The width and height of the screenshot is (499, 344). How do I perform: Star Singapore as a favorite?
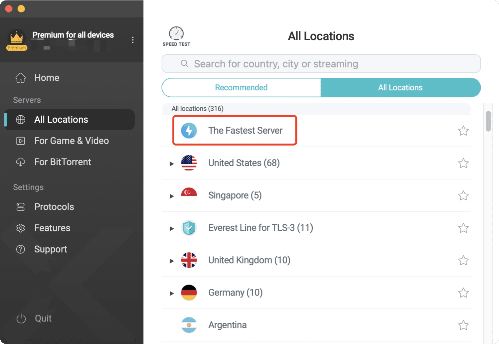463,195
